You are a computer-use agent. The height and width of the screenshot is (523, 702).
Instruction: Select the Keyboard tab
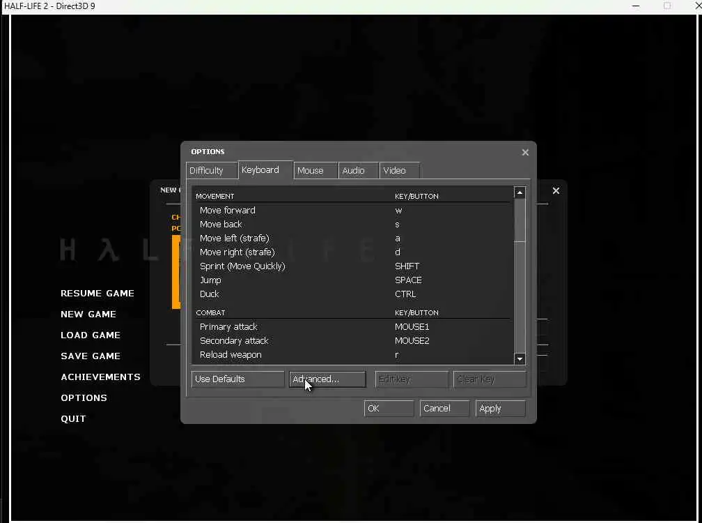(x=265, y=170)
